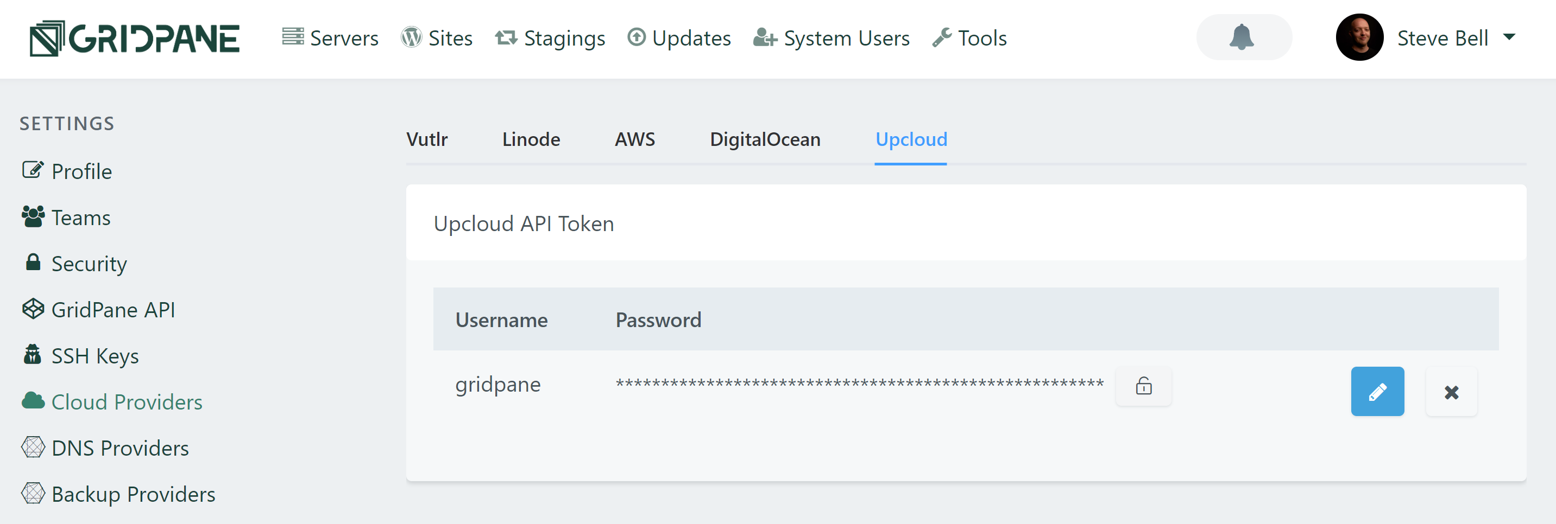
Task: Click the SETTINGS sidebar heading
Action: coord(67,124)
